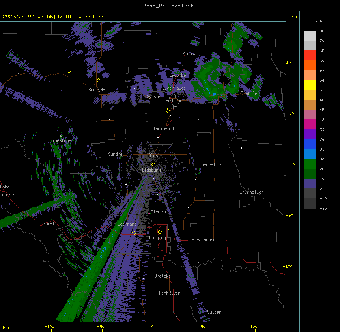Click the RedDeer city label
The height and width of the screenshot is (332, 340).
click(174, 101)
